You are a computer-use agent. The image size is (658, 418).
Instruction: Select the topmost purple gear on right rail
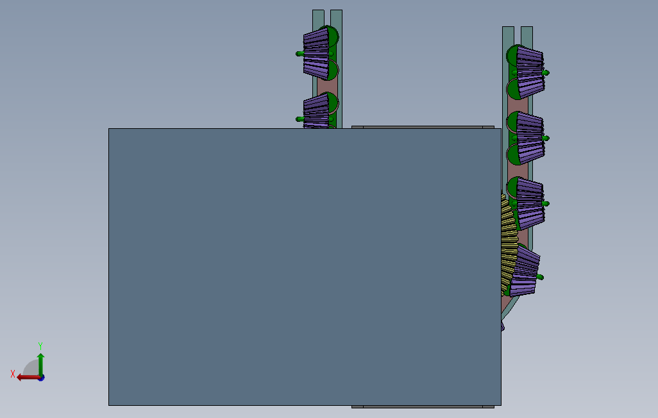(530, 72)
